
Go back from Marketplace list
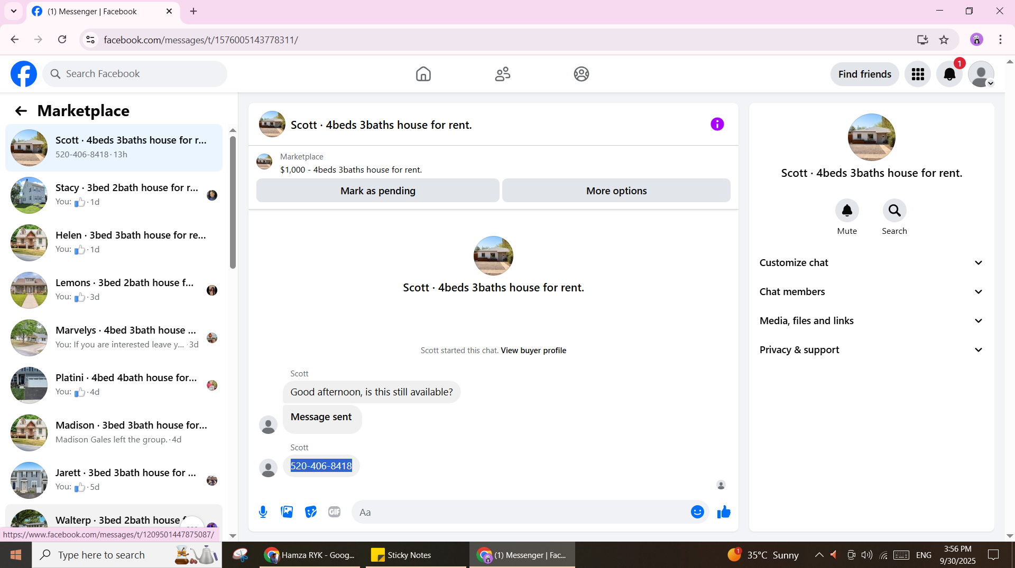(21, 111)
